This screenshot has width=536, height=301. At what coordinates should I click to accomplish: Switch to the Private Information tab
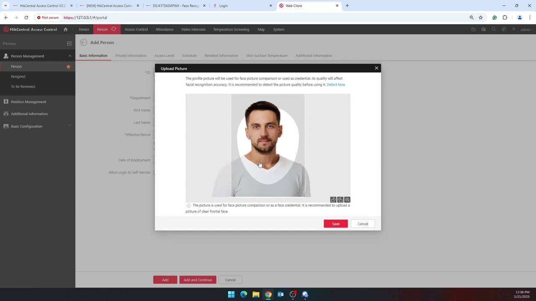tap(131, 56)
